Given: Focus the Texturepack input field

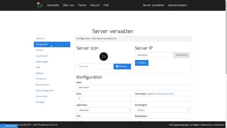Looking at the screenshot, I should pyautogui.click(x=162, y=99).
